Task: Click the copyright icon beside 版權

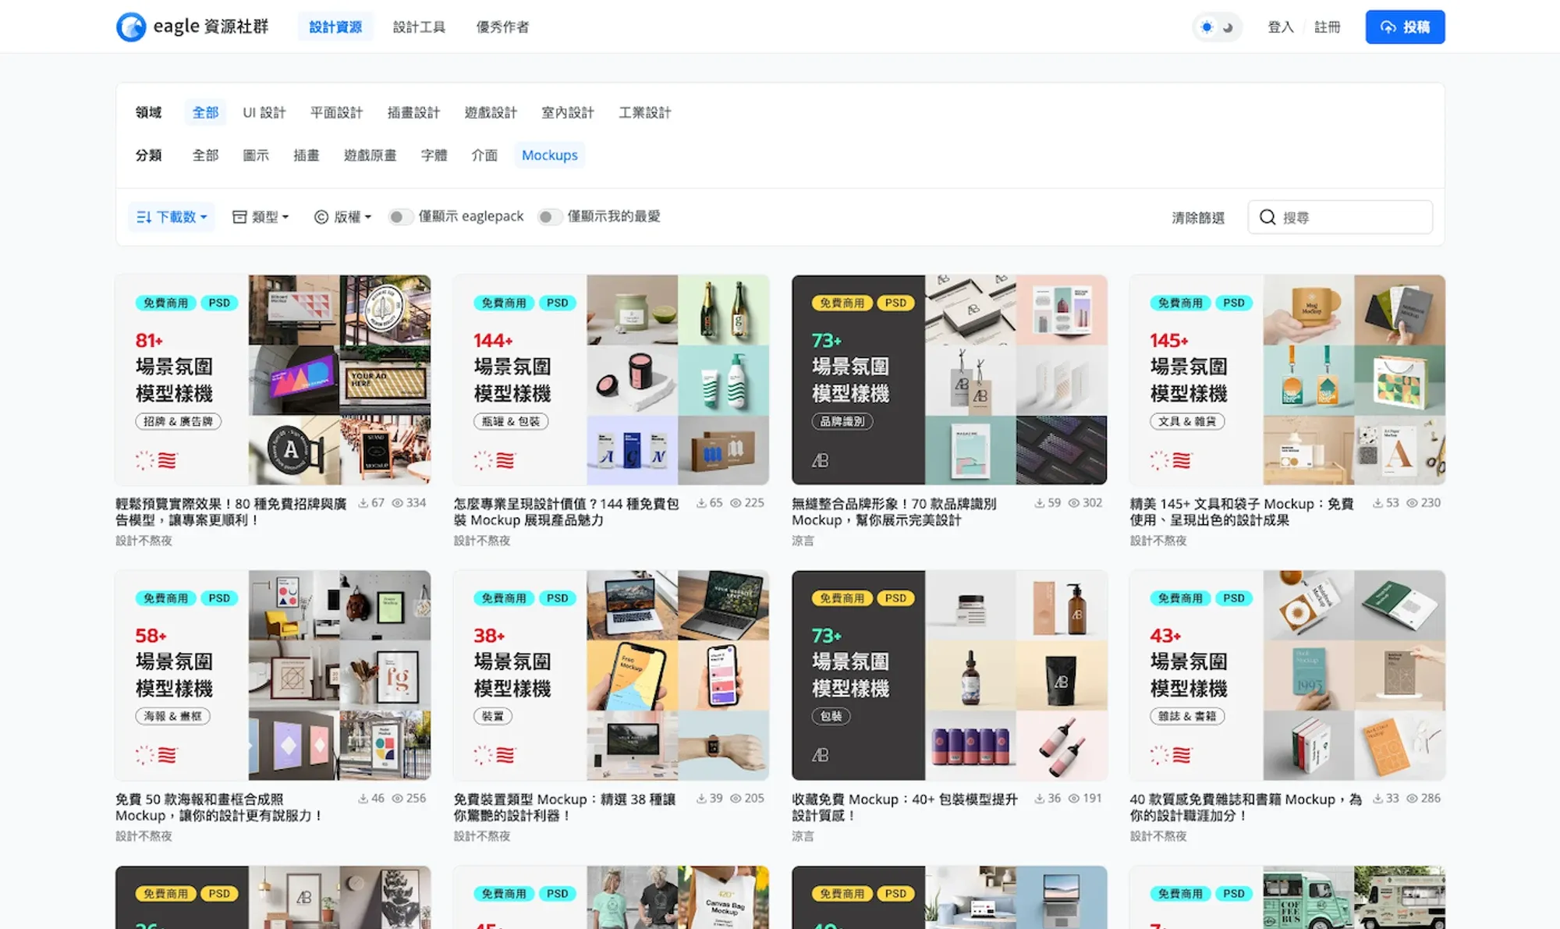Action: [321, 217]
